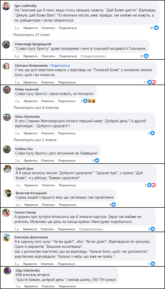Click the like reaction icon on Igor Lubkivskij's comment

point(156,28)
